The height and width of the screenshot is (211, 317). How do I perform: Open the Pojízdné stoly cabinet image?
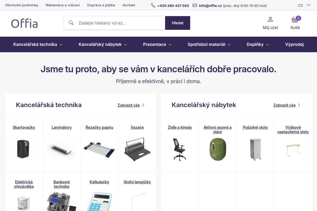coord(255,149)
